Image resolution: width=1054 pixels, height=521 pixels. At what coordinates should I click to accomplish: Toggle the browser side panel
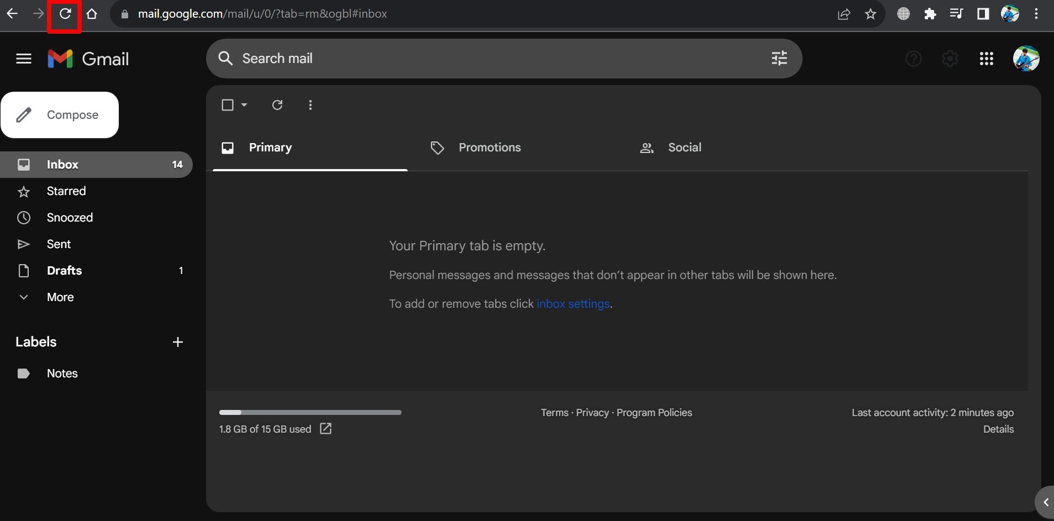[x=983, y=14]
